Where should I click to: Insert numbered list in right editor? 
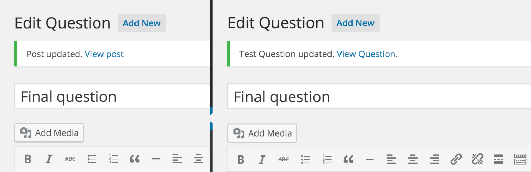coord(326,159)
